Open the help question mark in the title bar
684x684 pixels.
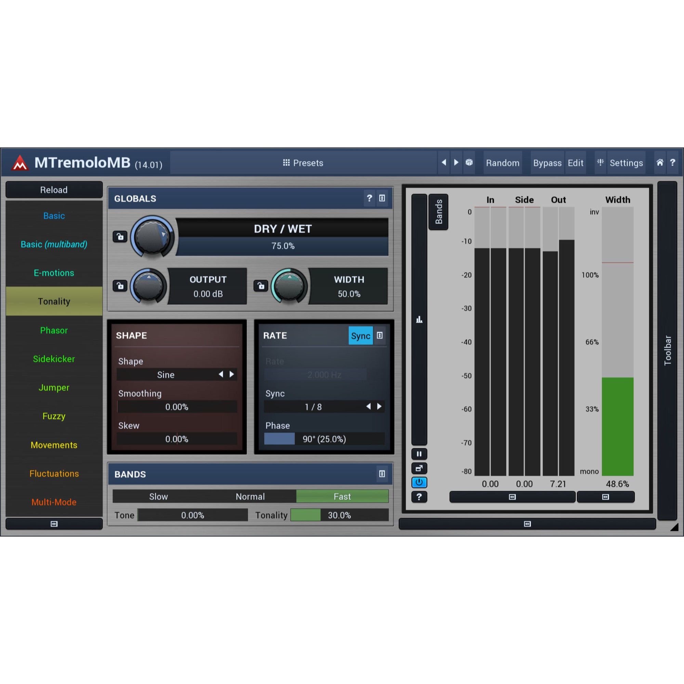pos(673,162)
